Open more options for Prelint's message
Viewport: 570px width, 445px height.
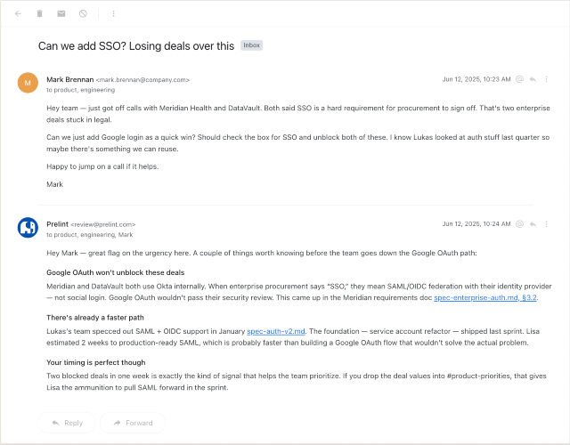tap(547, 224)
